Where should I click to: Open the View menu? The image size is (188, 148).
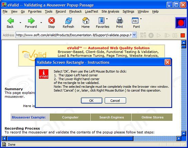point(14,11)
